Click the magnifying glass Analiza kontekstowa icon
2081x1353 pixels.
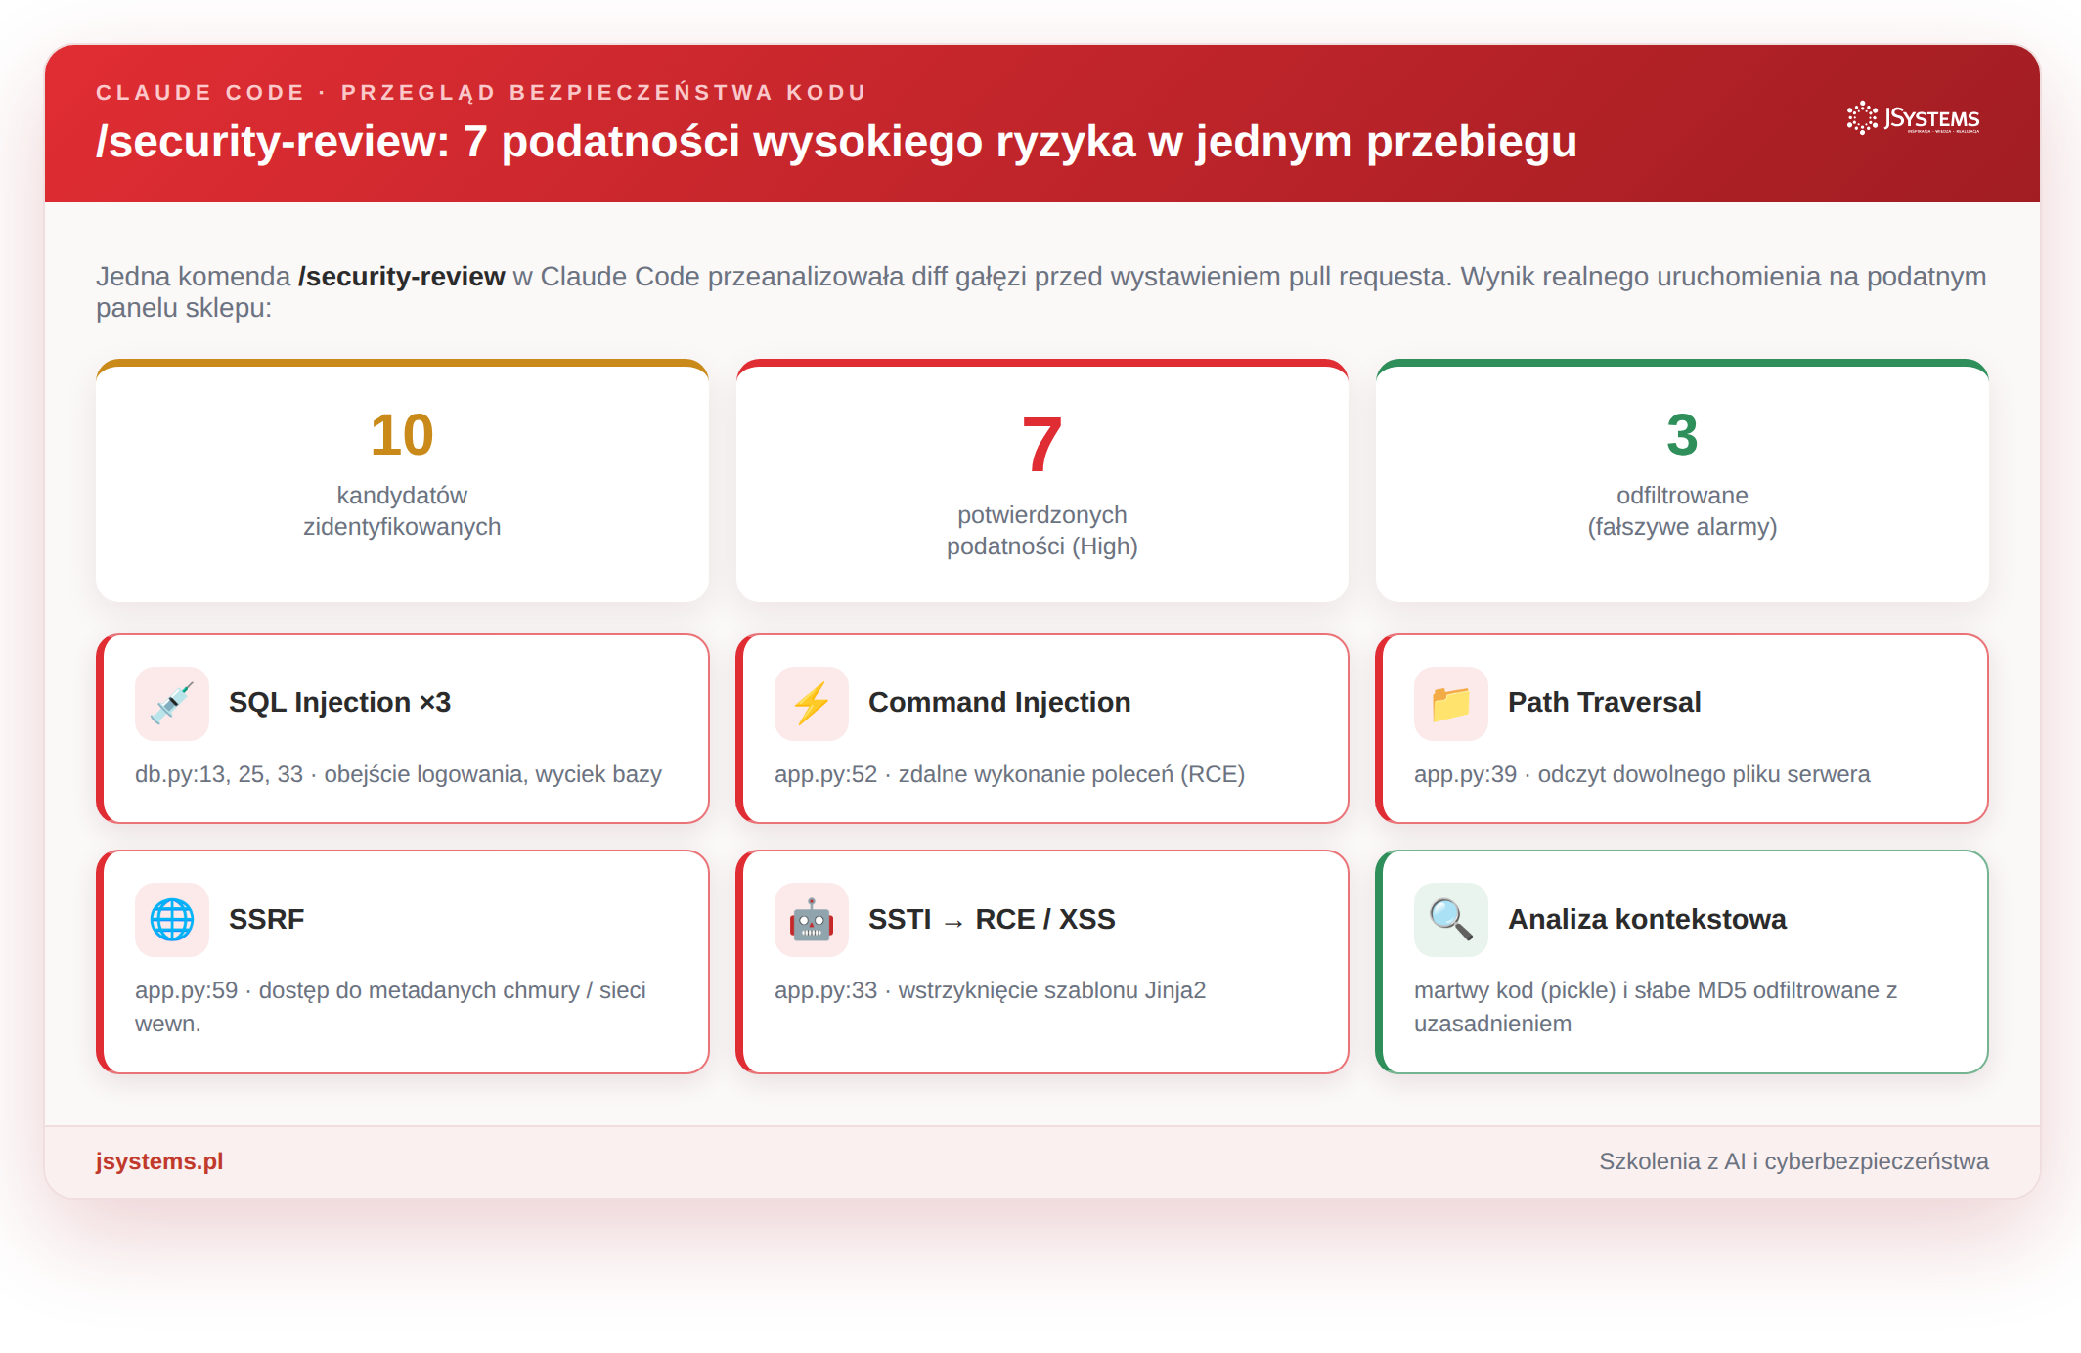1451,920
